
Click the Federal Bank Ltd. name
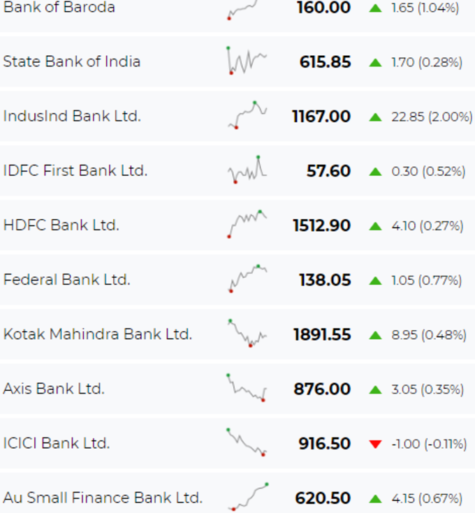point(67,280)
